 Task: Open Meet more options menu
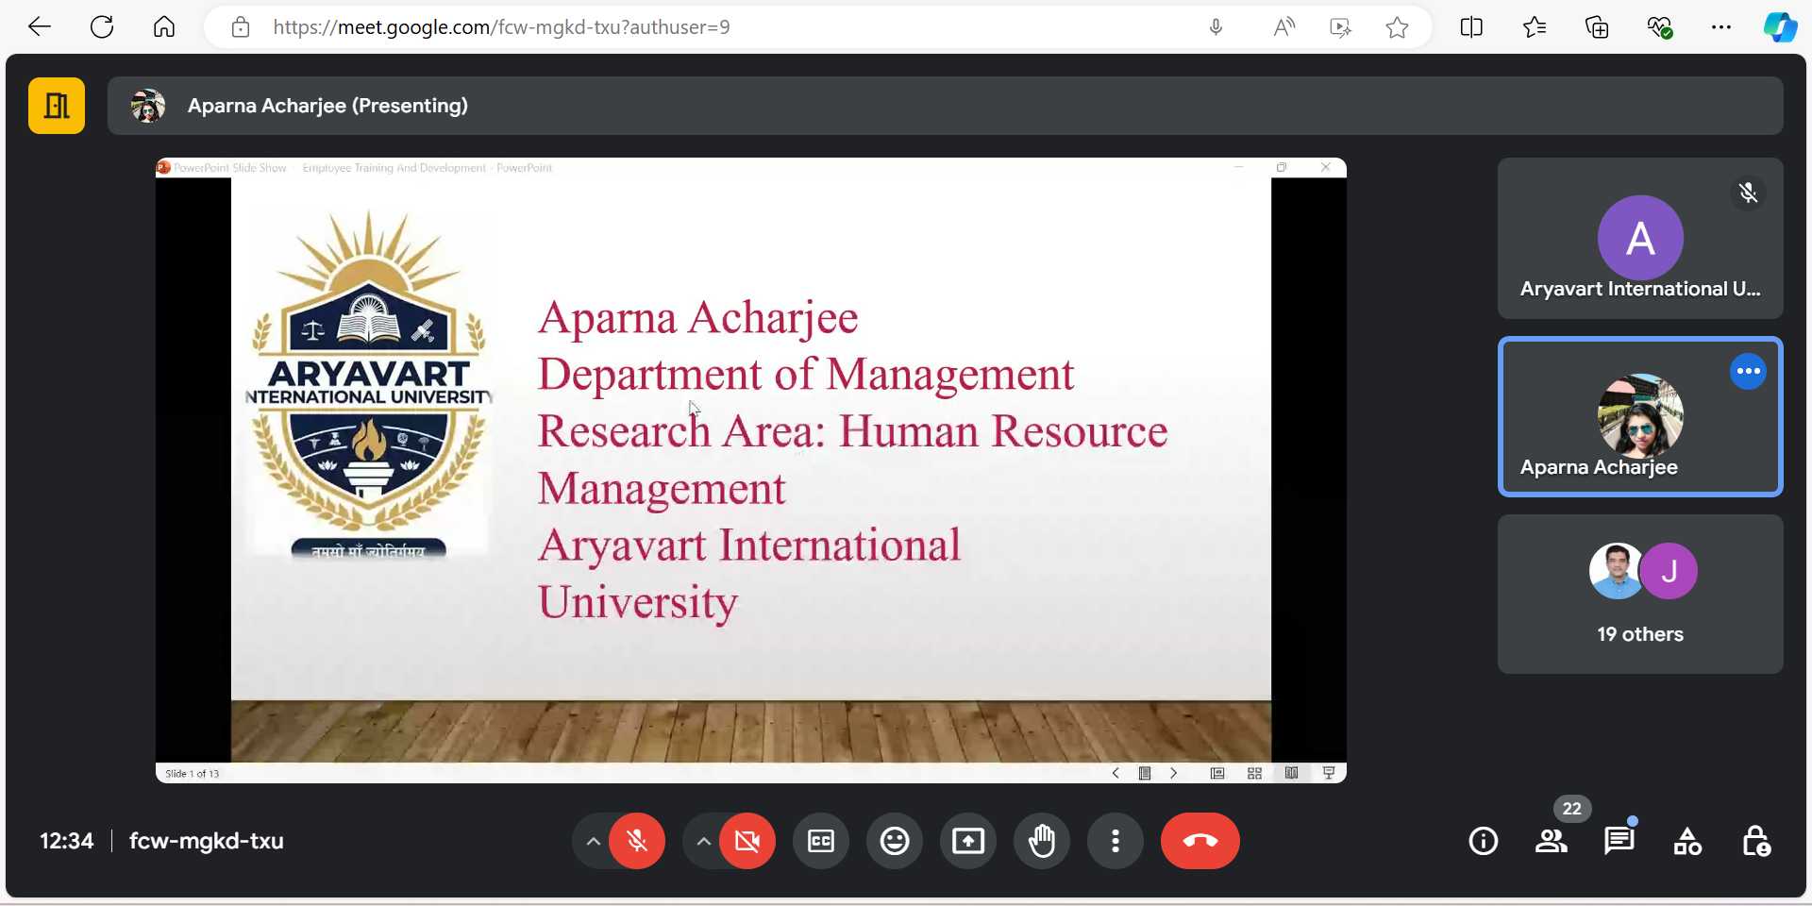[1116, 841]
